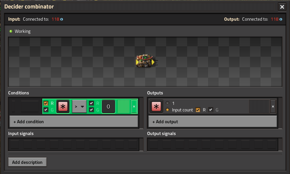This screenshot has width=290, height=174.
Task: Click the Working status text
Action: 23,31
